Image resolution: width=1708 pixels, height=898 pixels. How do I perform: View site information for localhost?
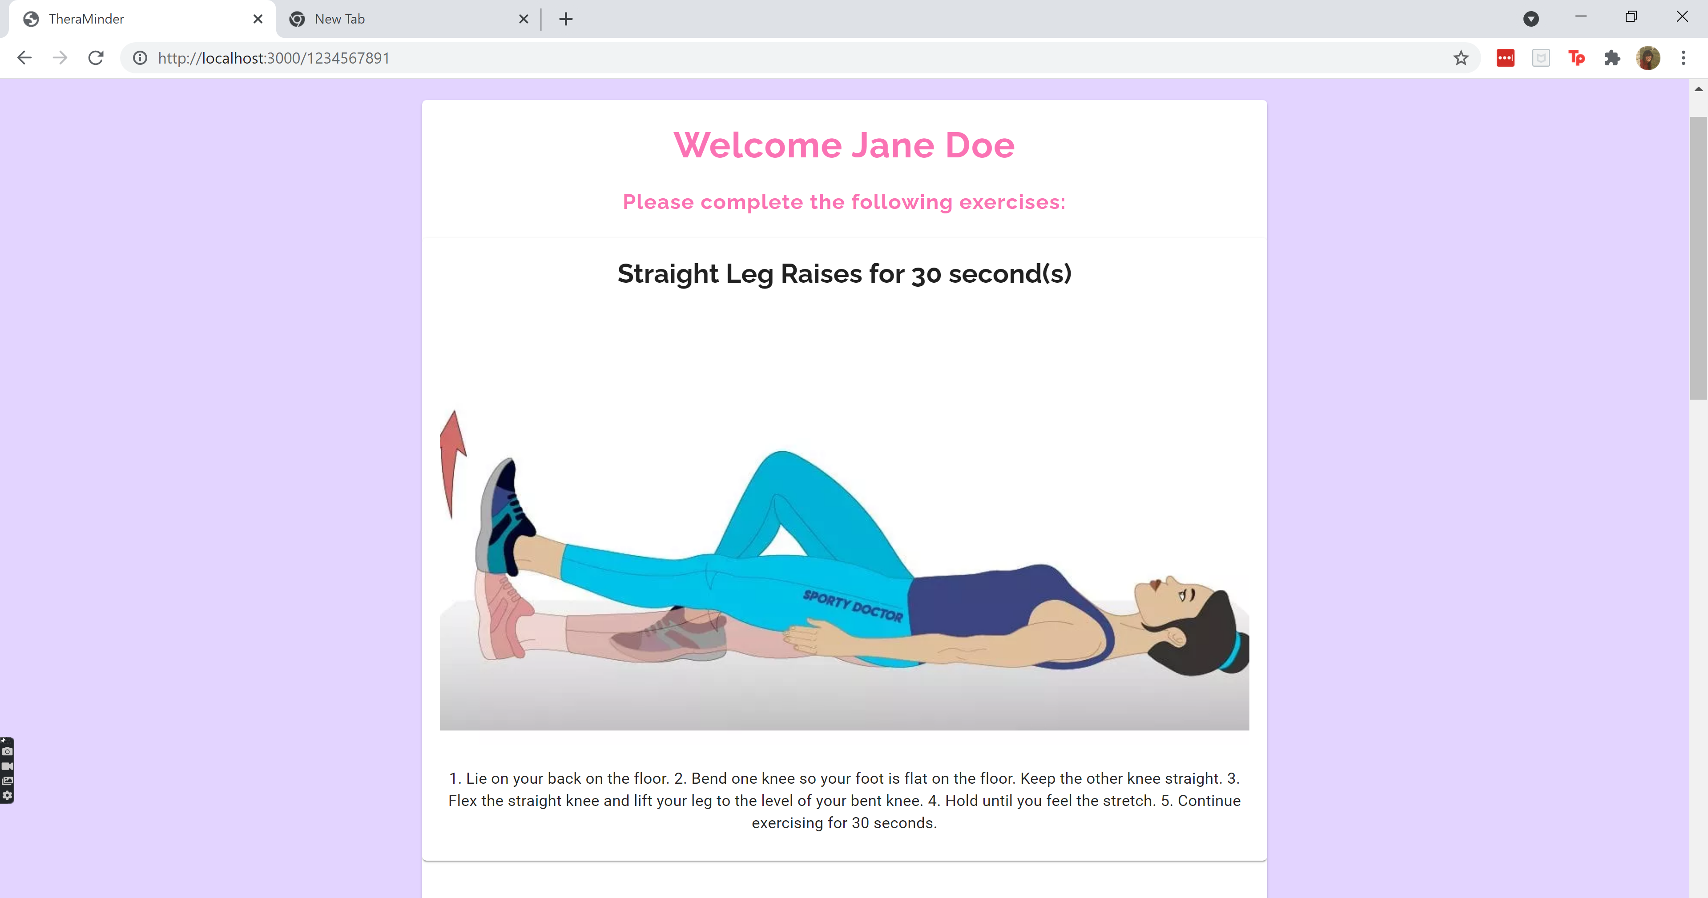pos(140,58)
